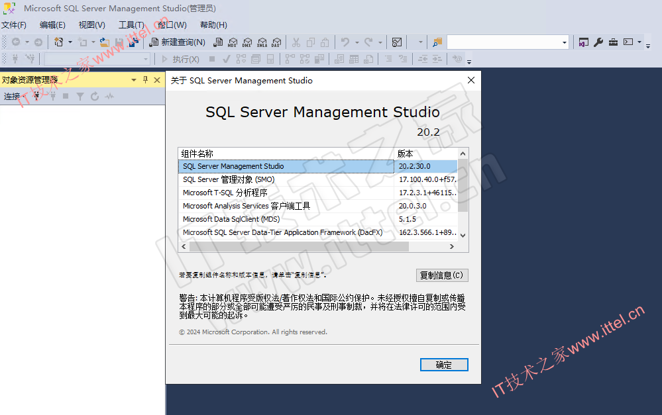Screen dimensions: 662x415
Task: Select the SQL Server Management Studio row
Action: point(317,166)
